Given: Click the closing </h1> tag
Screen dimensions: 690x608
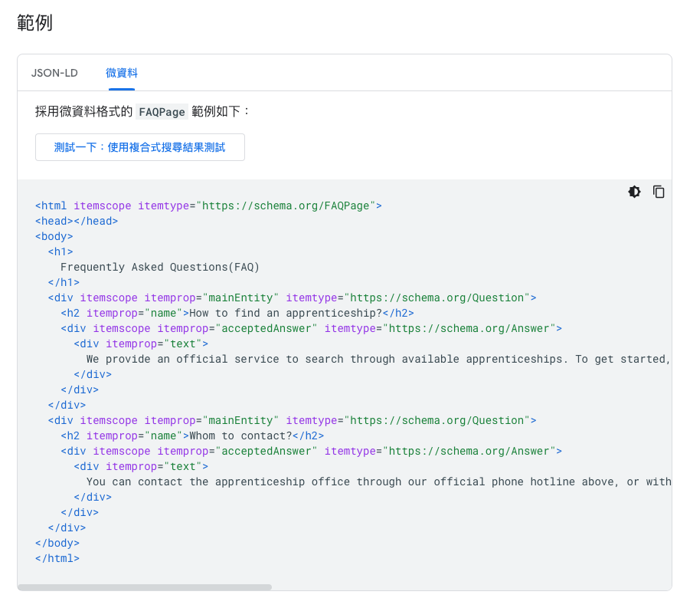Looking at the screenshot, I should [x=64, y=282].
